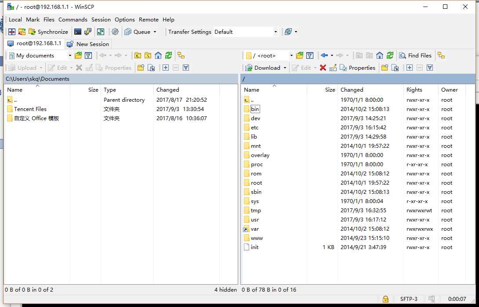Click remote panel filter icon

point(310,56)
